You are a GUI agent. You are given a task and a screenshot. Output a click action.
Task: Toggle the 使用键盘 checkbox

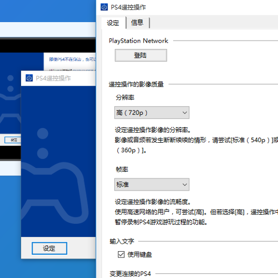121,254
